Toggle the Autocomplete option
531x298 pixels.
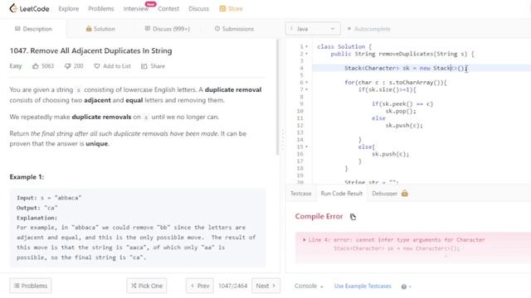[x=368, y=29]
